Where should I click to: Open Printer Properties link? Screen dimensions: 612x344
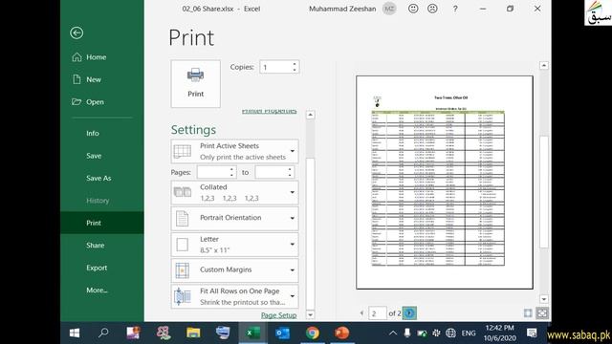click(x=269, y=111)
